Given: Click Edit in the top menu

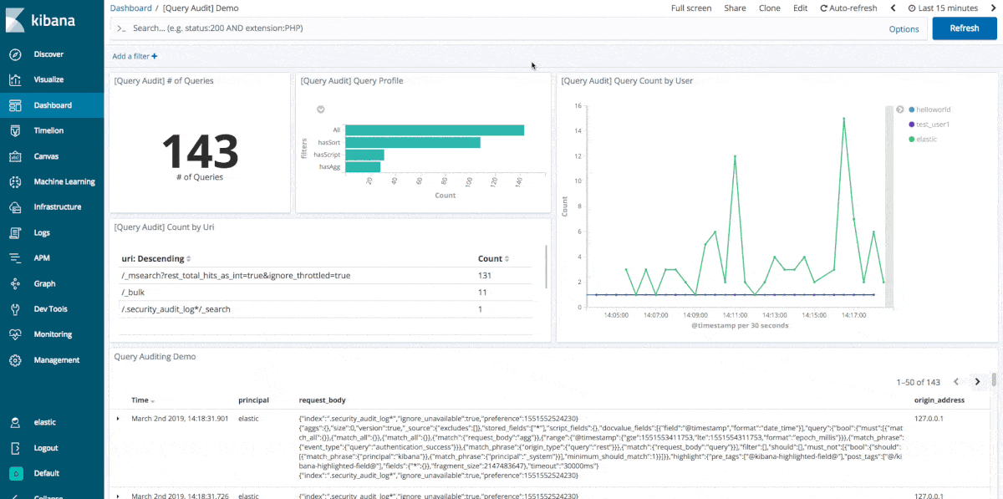Looking at the screenshot, I should pyautogui.click(x=801, y=8).
